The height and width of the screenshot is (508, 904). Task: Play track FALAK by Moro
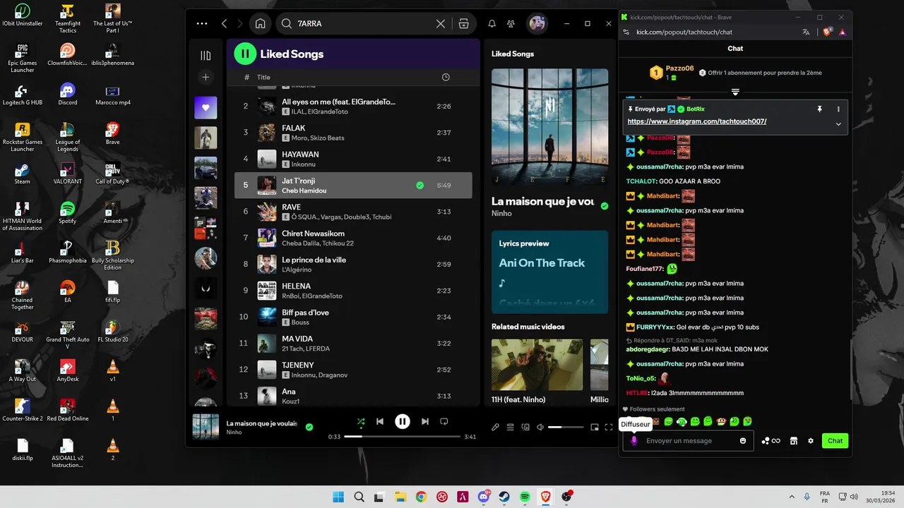(x=353, y=133)
